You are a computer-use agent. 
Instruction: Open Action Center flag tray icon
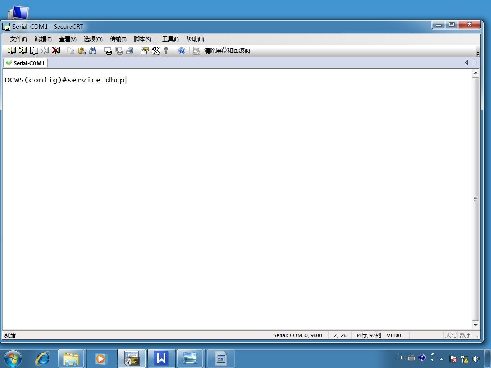453,359
